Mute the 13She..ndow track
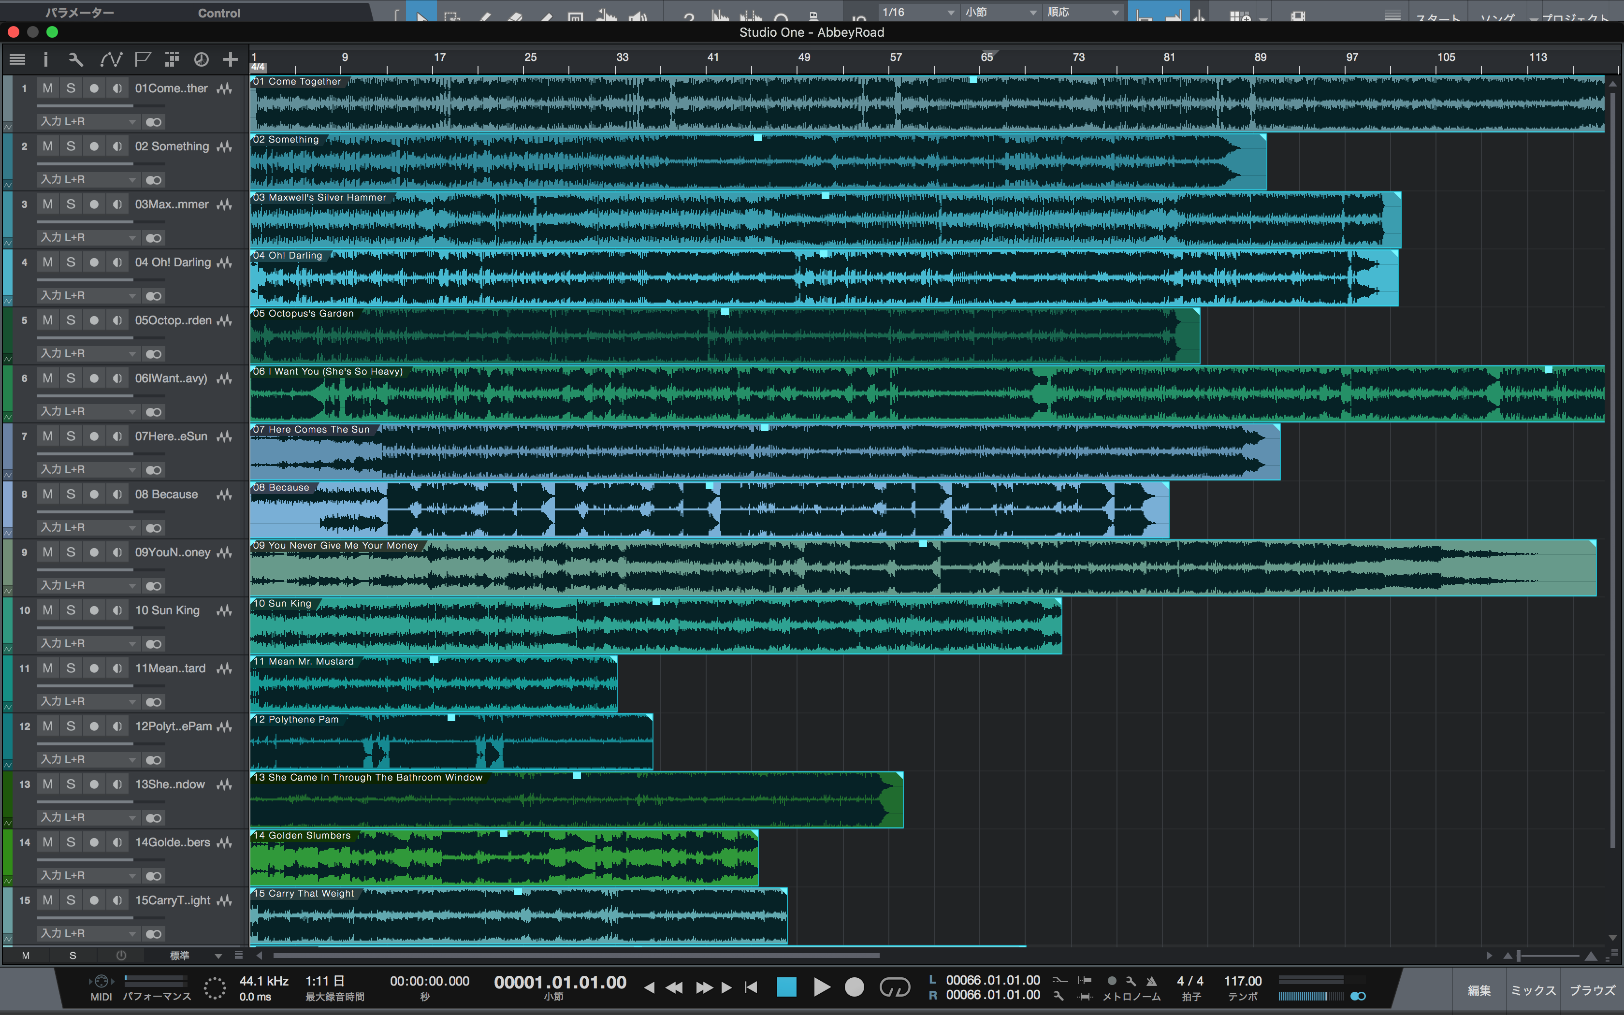 (x=47, y=784)
